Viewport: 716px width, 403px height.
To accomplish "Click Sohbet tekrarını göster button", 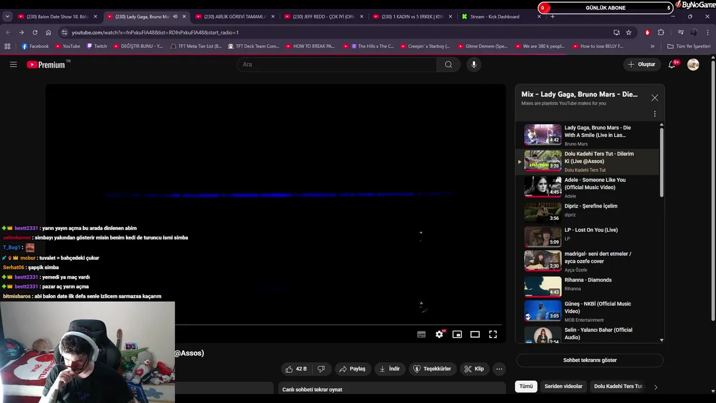I will [590, 360].
